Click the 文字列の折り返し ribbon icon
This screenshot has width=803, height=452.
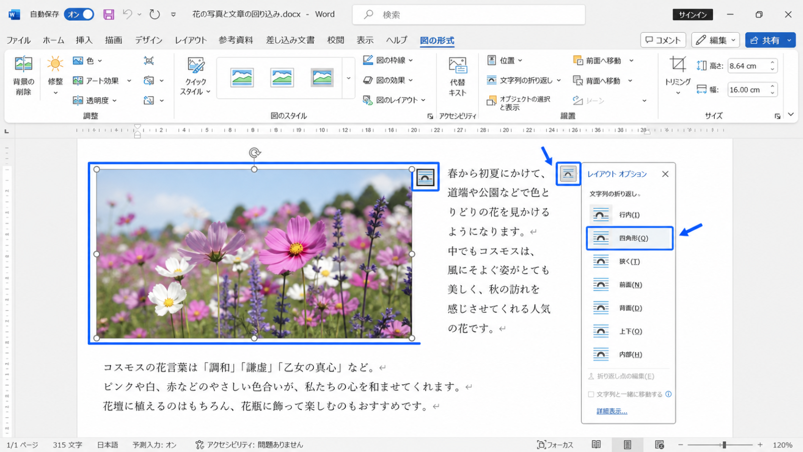492,80
